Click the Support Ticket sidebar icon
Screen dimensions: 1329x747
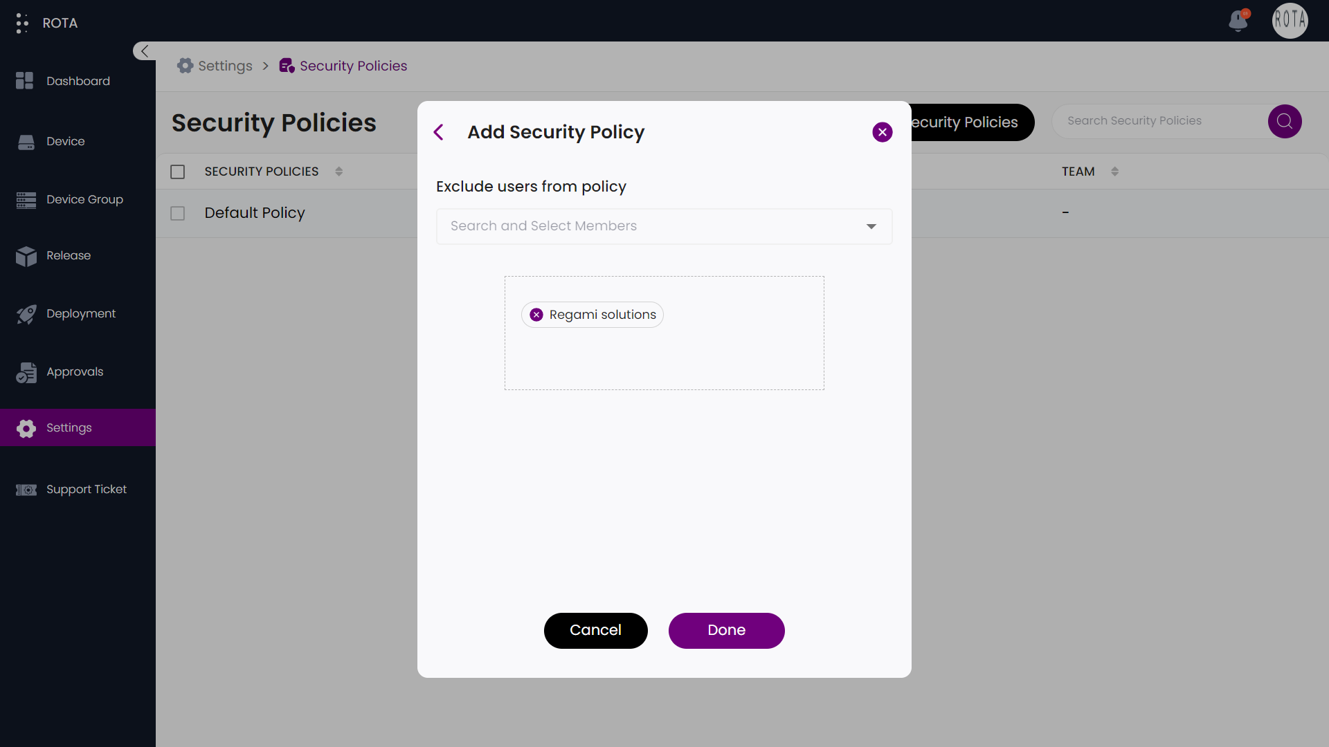26,490
